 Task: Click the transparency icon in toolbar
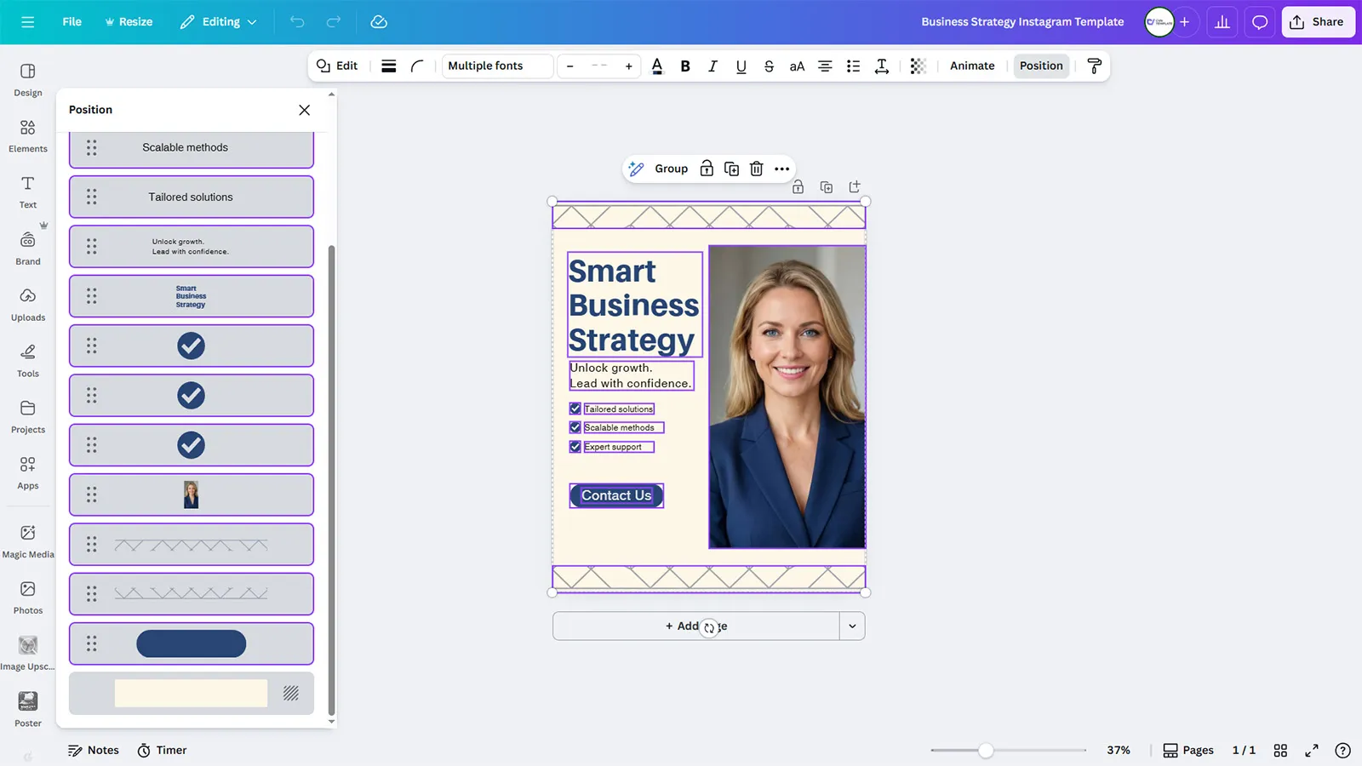coord(918,66)
